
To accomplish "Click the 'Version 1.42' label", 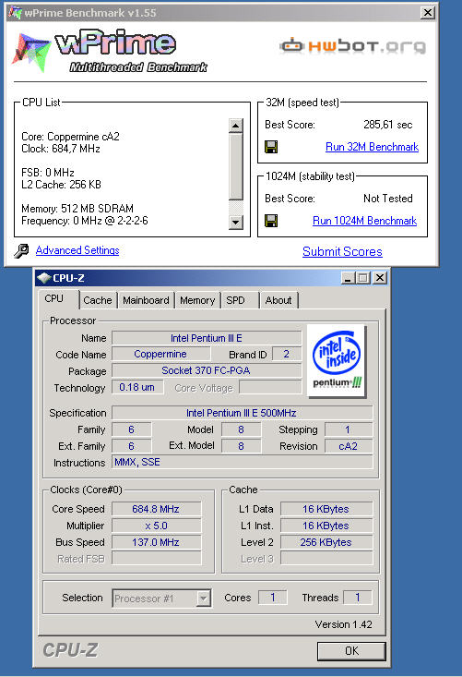I will pyautogui.click(x=343, y=624).
